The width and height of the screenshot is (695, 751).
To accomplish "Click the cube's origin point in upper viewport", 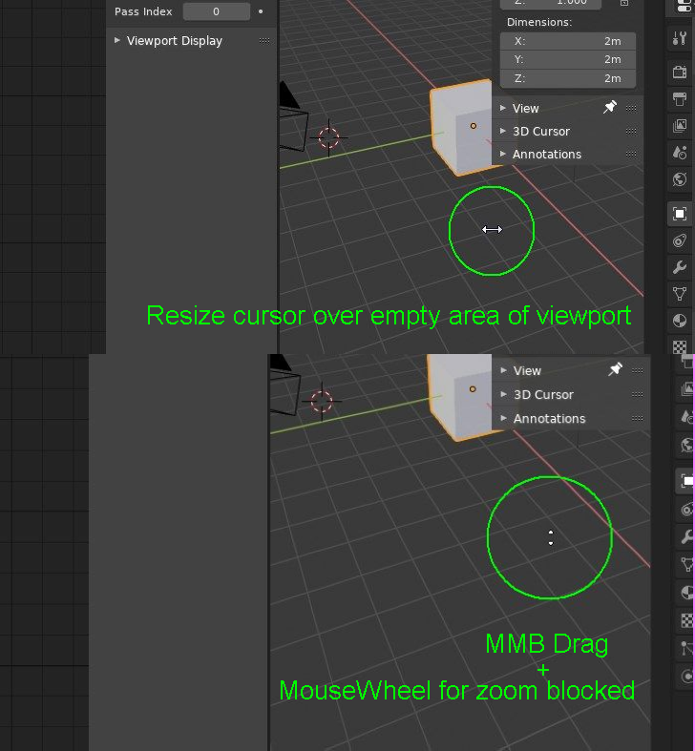I will 474,126.
